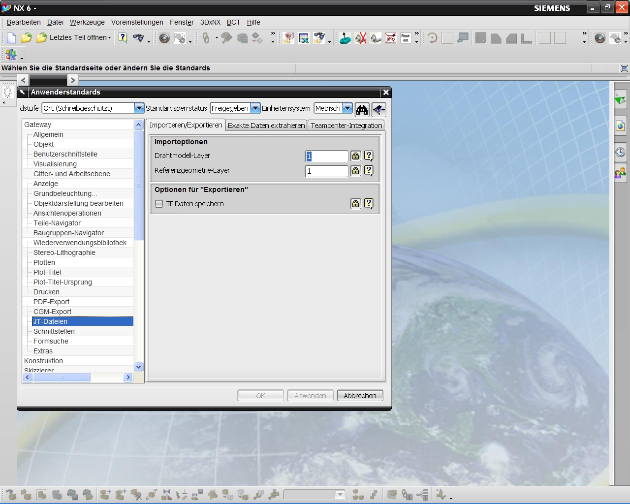Select the Importieren/Exportieren tab
The height and width of the screenshot is (504, 630).
[x=186, y=125]
